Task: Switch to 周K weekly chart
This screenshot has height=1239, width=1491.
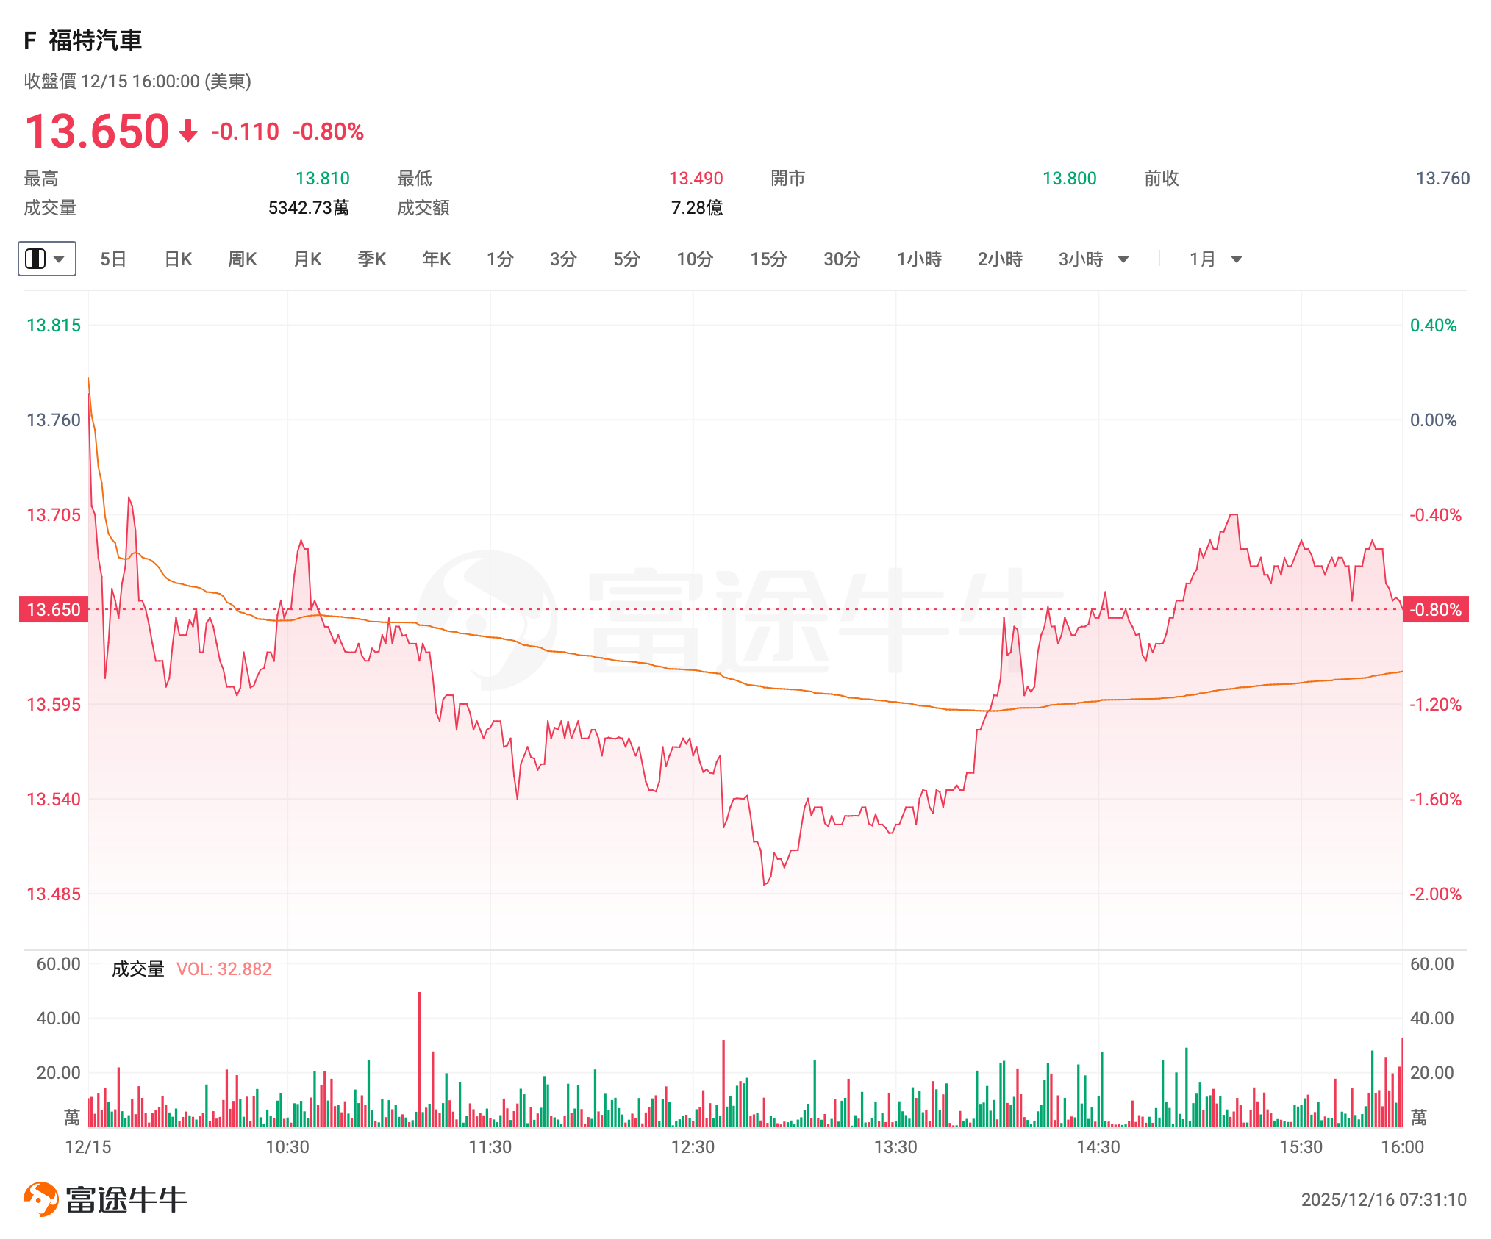Action: pyautogui.click(x=242, y=259)
